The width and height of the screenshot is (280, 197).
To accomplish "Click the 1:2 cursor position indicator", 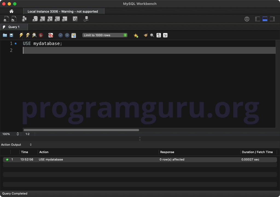I will 28,134.
